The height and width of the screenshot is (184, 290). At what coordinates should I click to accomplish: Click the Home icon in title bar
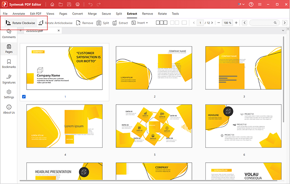click(x=52, y=4)
